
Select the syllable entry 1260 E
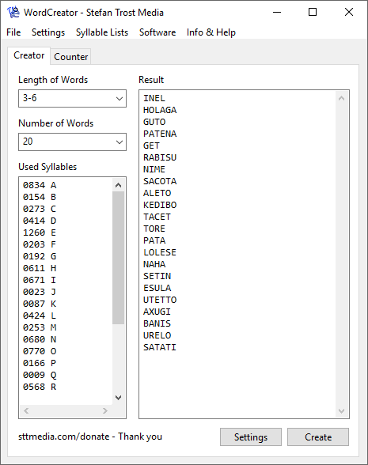[x=40, y=232]
